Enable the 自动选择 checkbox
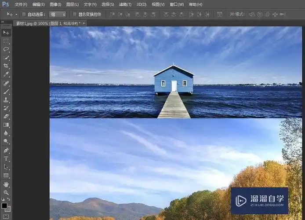The width and height of the screenshot is (305, 220). [24, 15]
